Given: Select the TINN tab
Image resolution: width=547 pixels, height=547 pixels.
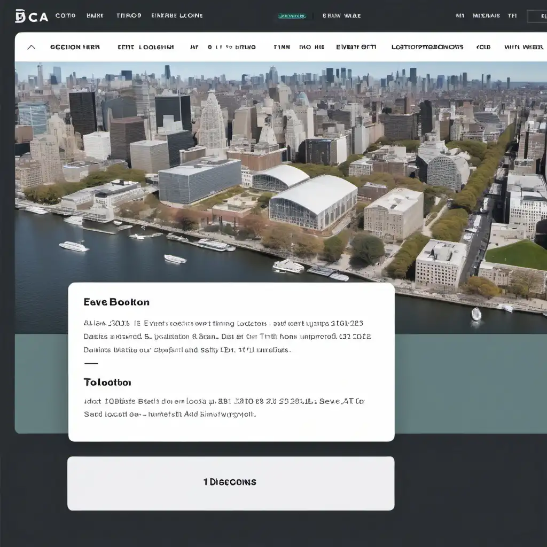Looking at the screenshot, I should click(282, 47).
